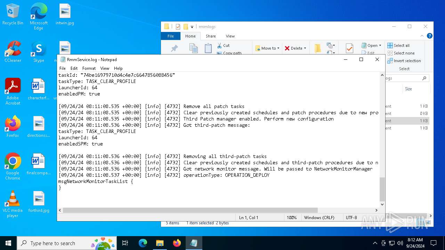Click the volume tray icon

pyautogui.click(x=400, y=243)
